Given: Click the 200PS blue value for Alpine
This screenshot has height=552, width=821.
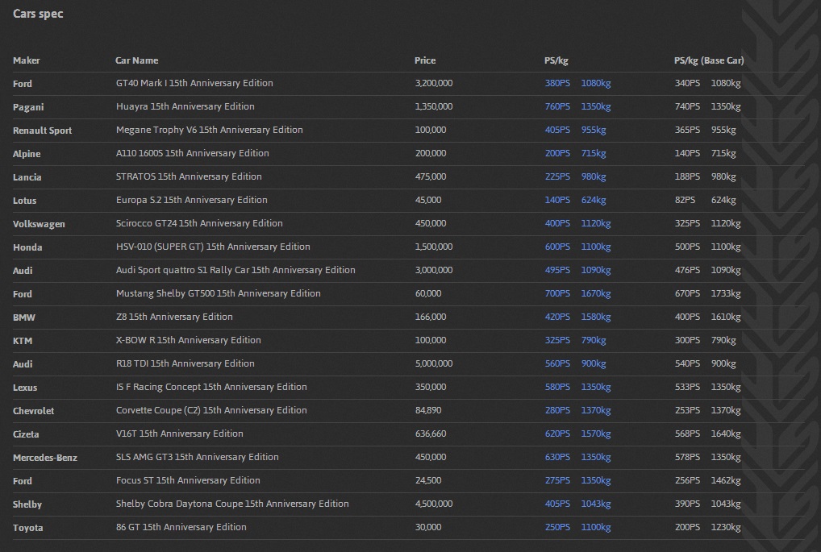Looking at the screenshot, I should 557,153.
